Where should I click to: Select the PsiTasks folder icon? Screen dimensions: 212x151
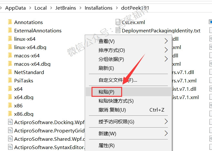coord(10,80)
